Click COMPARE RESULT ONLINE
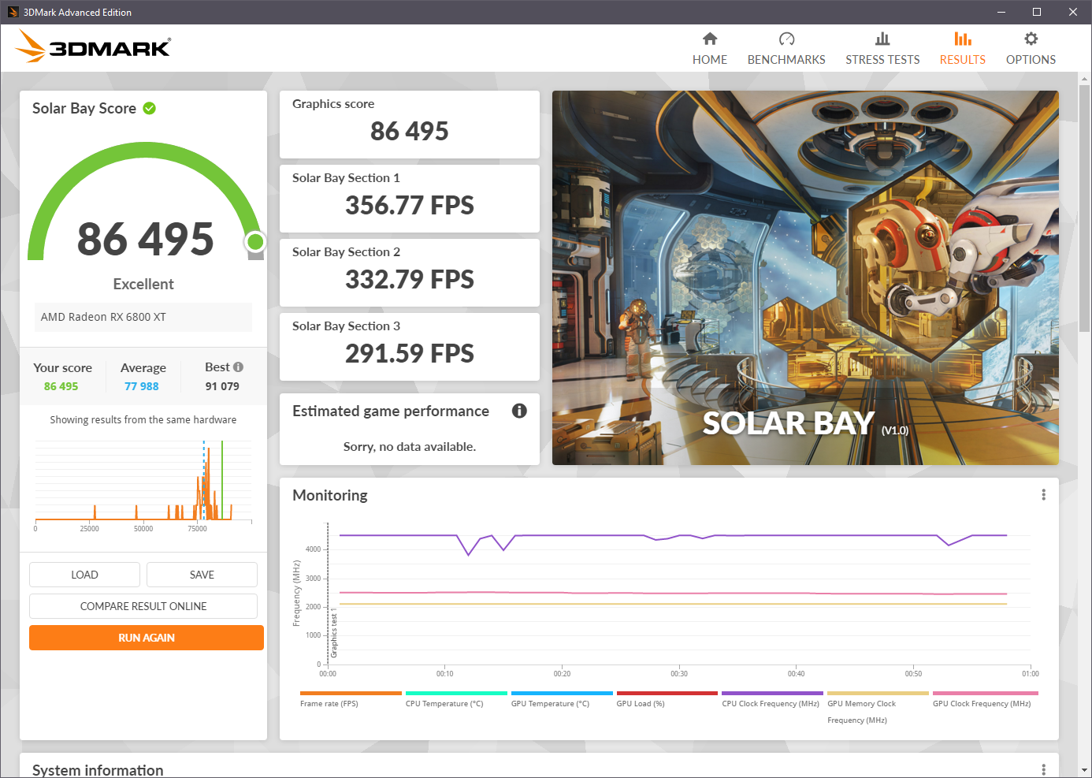The image size is (1092, 778). [143, 606]
